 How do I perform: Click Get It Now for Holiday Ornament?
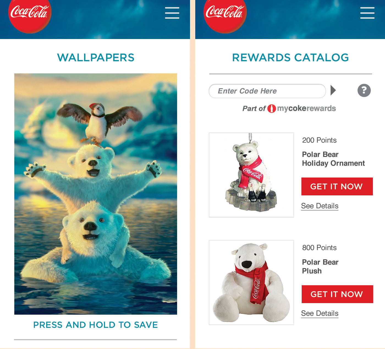337,187
